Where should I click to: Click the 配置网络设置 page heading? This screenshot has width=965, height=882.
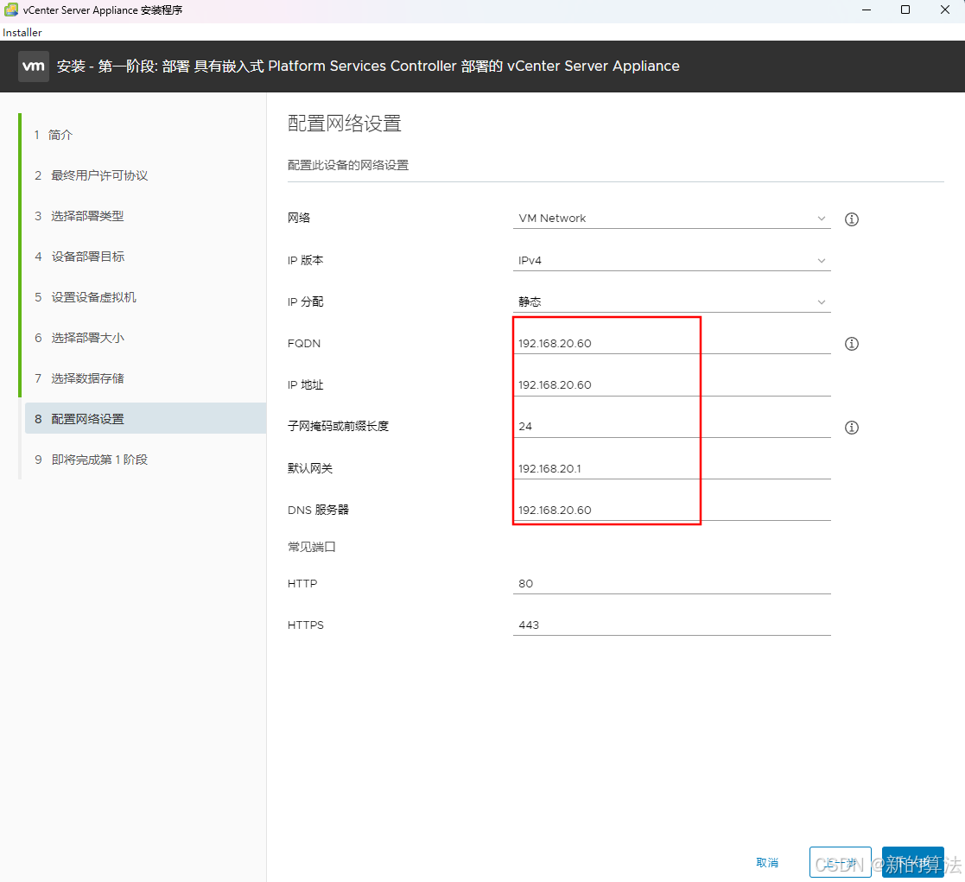point(344,124)
